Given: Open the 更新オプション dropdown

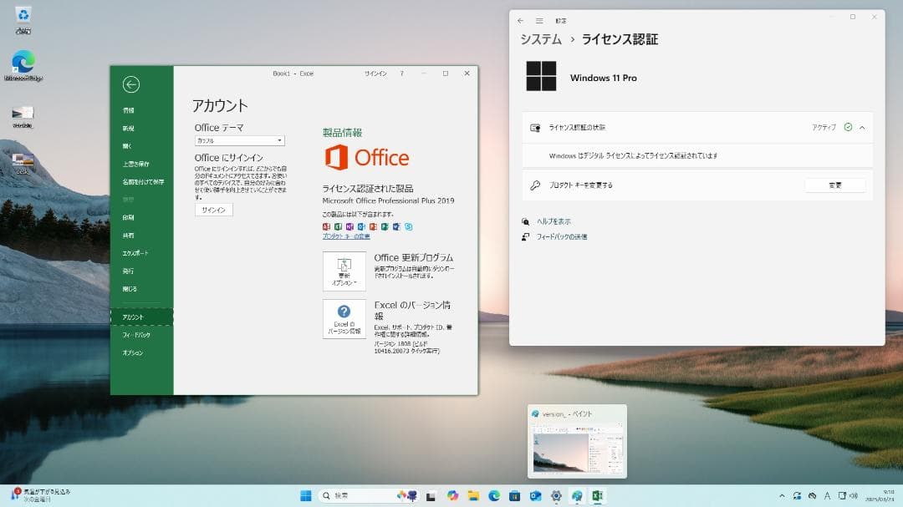Looking at the screenshot, I should pyautogui.click(x=345, y=271).
